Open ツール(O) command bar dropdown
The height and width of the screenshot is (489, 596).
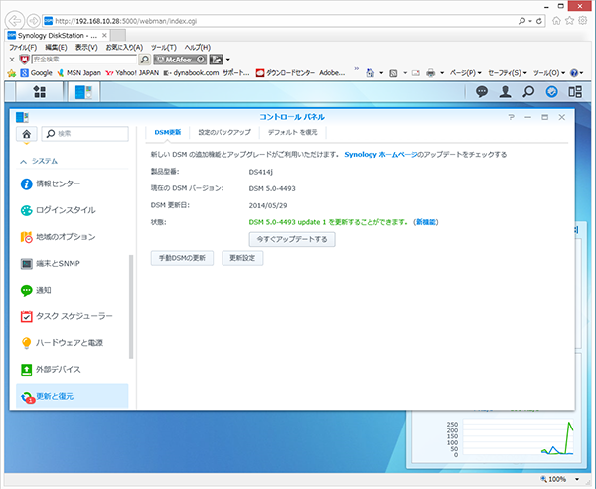coord(549,72)
